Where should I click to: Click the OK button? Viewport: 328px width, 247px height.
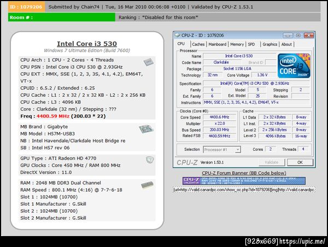click(300, 162)
